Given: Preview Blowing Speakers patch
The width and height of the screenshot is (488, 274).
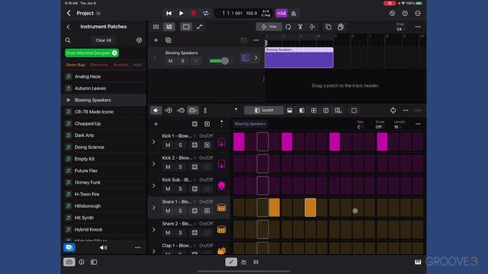Looking at the screenshot, I should pyautogui.click(x=69, y=100).
